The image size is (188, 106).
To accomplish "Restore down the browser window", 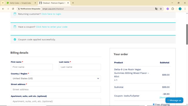I will click(x=179, y=3).
